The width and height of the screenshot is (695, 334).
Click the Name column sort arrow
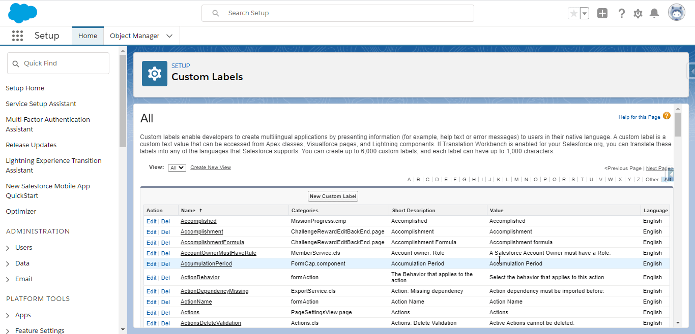coord(200,210)
